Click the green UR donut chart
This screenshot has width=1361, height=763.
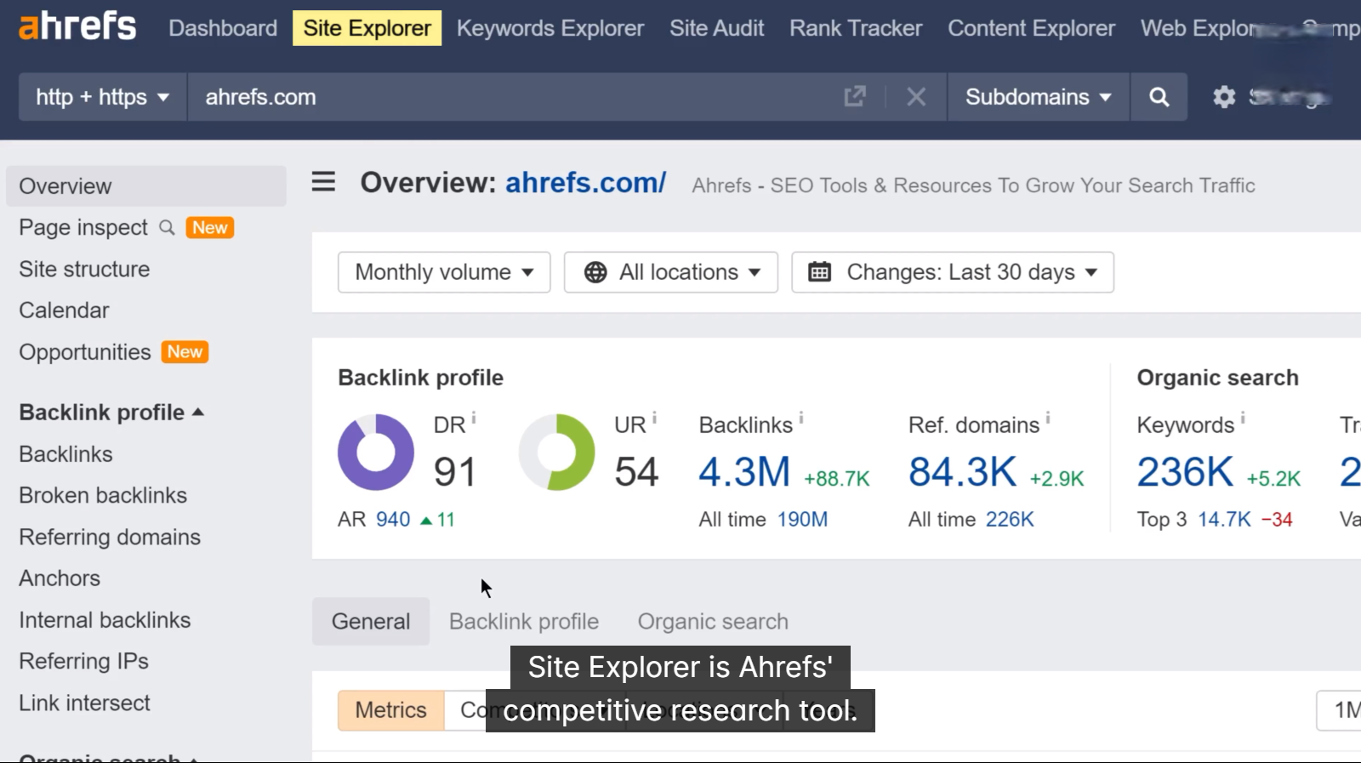coord(557,453)
